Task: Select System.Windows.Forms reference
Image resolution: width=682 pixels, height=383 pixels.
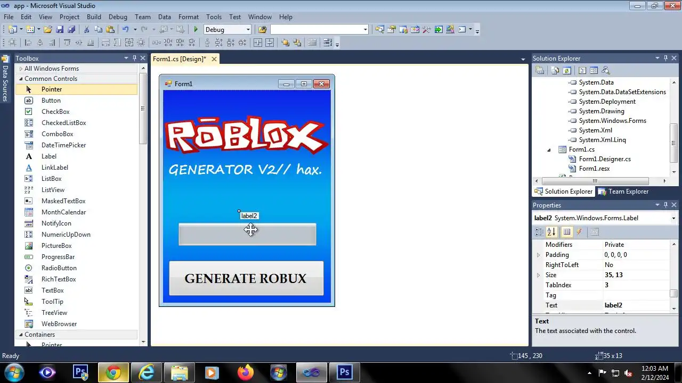Action: 612,121
